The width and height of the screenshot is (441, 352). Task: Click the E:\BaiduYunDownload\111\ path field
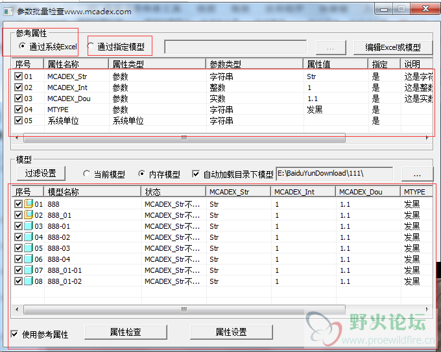[x=335, y=174]
